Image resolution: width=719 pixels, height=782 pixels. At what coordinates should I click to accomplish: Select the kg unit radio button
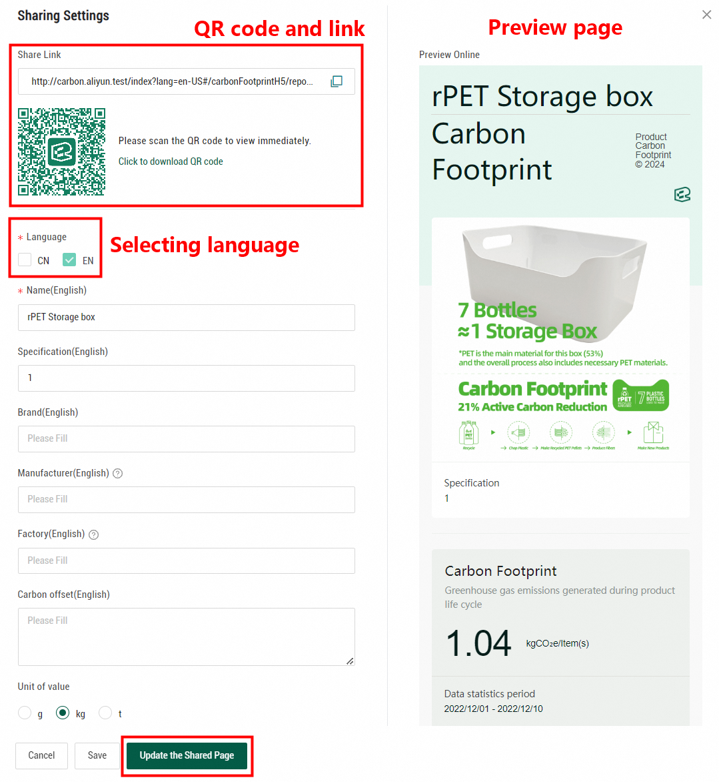(x=63, y=713)
